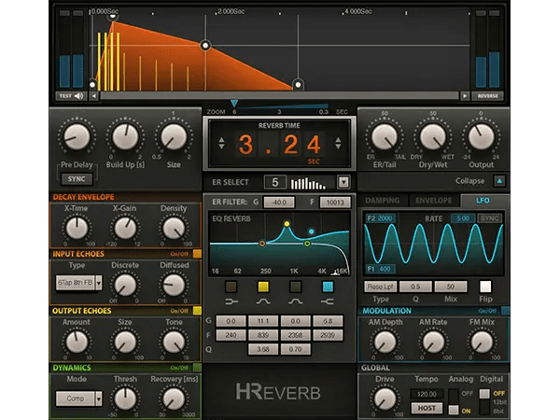Click the EQ Q field showing 3.68
This screenshot has width=560, height=420.
263,349
